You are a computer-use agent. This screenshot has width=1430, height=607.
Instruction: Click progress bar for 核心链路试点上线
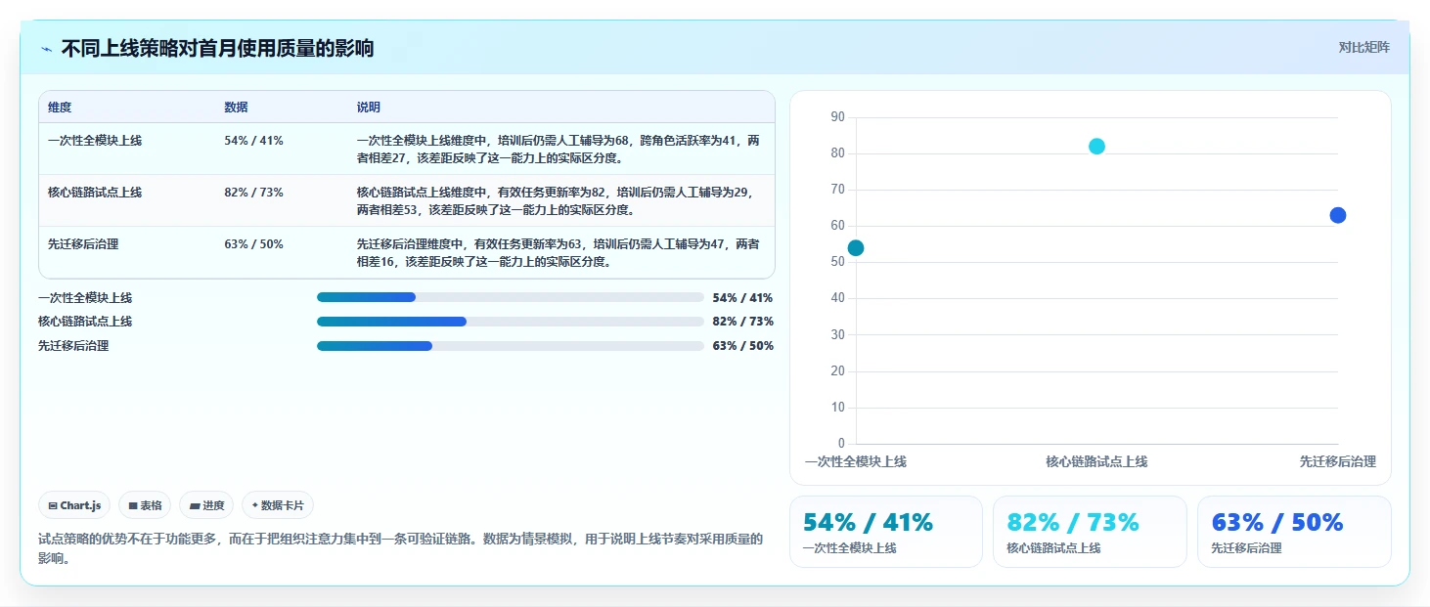pyautogui.click(x=511, y=322)
